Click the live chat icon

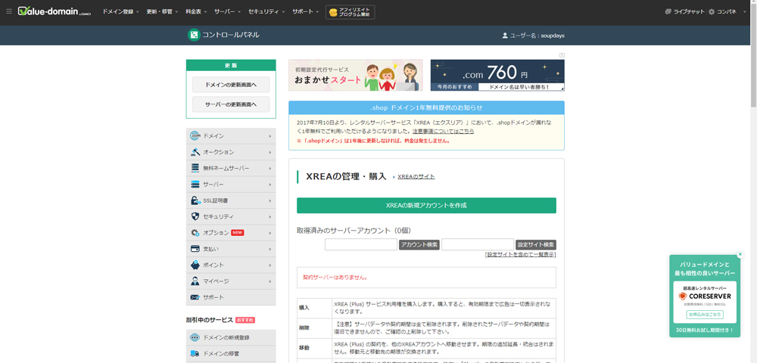pyautogui.click(x=668, y=11)
